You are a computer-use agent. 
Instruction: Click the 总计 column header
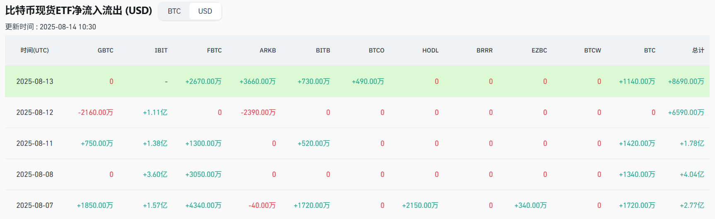[x=698, y=50]
